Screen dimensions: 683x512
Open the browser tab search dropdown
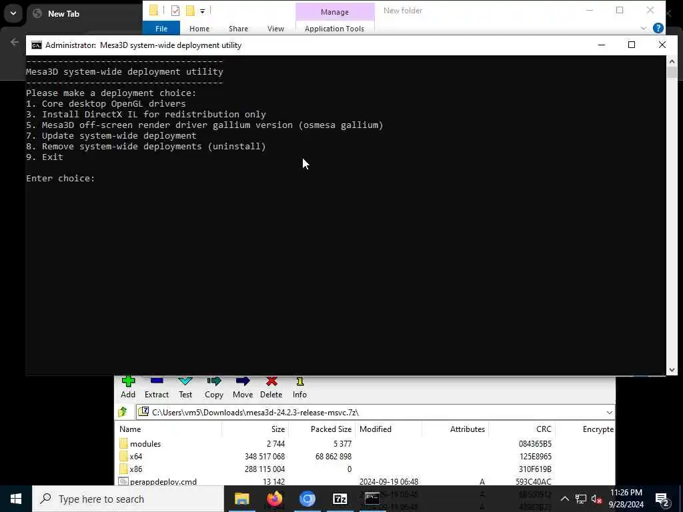click(x=13, y=13)
